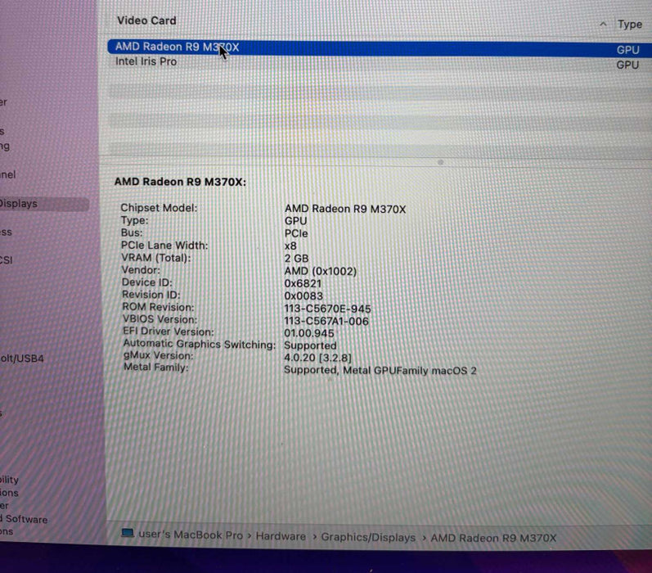Screen dimensions: 652x573
Task: Toggle the sort arrow beside Type
Action: tap(603, 24)
